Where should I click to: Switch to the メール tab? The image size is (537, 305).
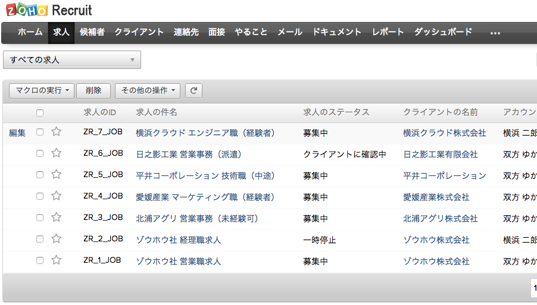(290, 32)
